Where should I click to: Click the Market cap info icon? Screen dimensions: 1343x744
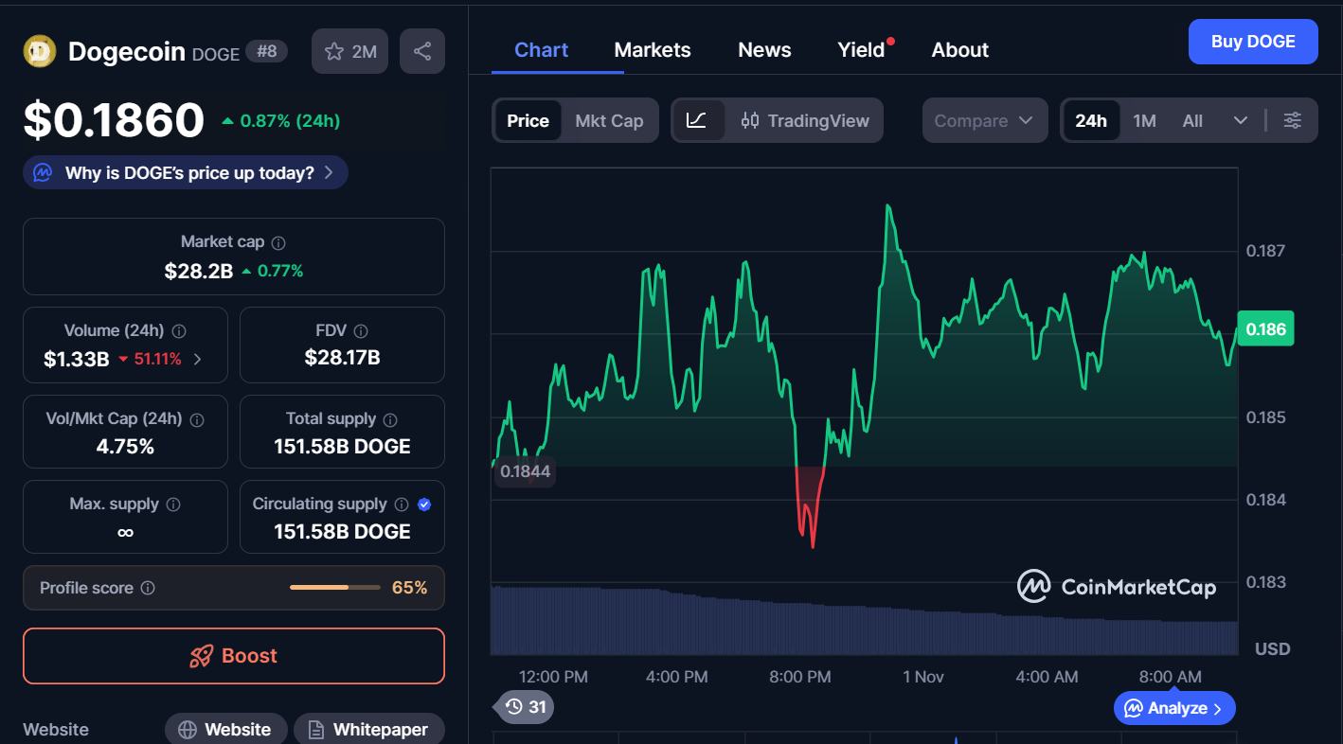tap(279, 242)
